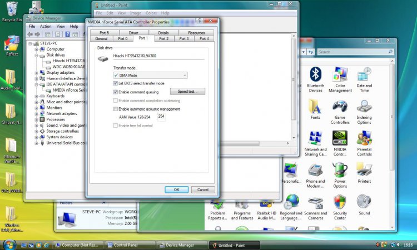This screenshot has width=417, height=250.
Task: Switch to Control Panel taskbar button
Action: pyautogui.click(x=130, y=245)
